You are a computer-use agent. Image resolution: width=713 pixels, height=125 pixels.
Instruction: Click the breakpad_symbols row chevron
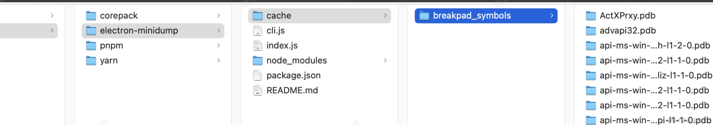(x=552, y=16)
